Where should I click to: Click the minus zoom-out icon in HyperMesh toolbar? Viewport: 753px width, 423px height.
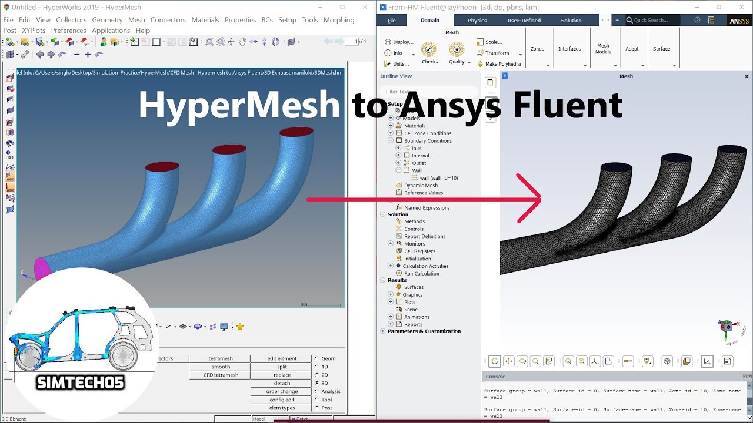click(x=77, y=55)
